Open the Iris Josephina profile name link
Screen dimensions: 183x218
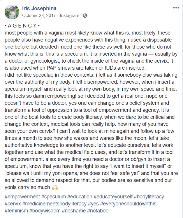click(x=39, y=8)
